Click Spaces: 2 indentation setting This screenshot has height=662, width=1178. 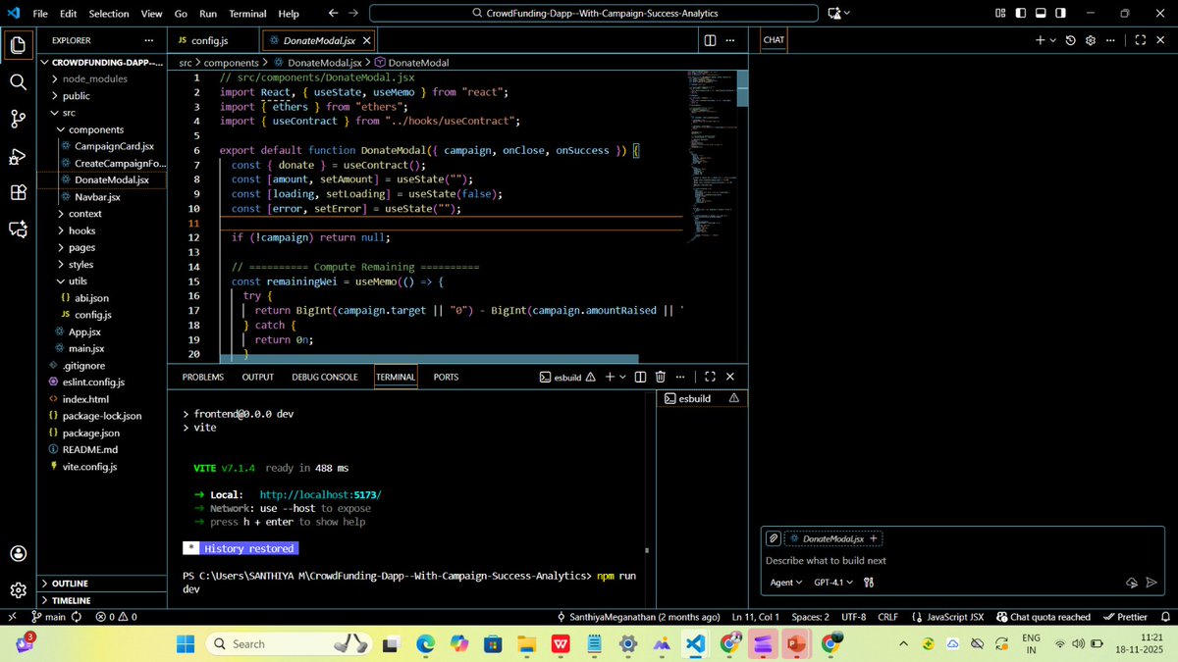click(x=811, y=617)
